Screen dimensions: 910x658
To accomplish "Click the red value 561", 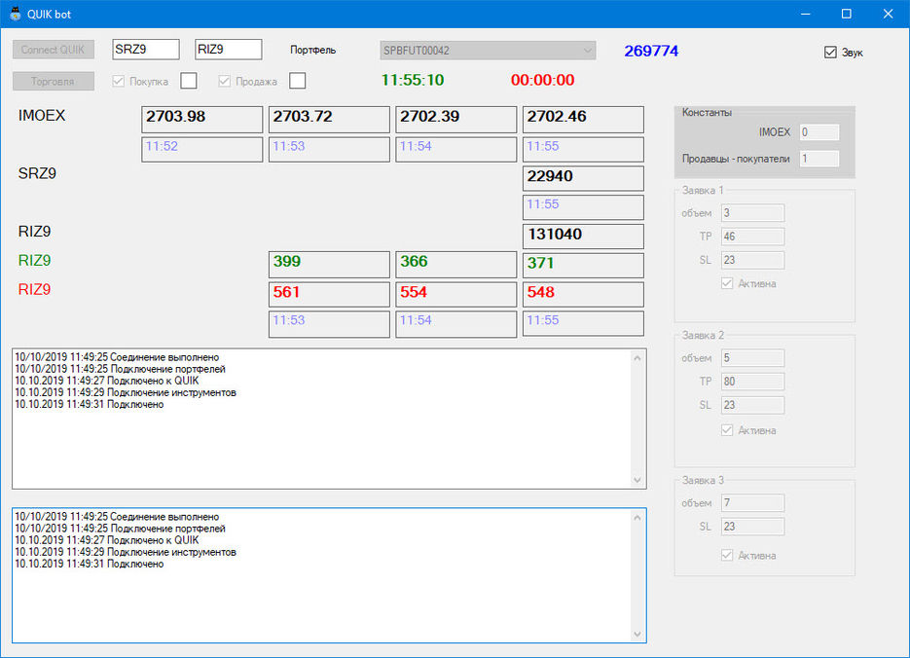I will pyautogui.click(x=329, y=294).
